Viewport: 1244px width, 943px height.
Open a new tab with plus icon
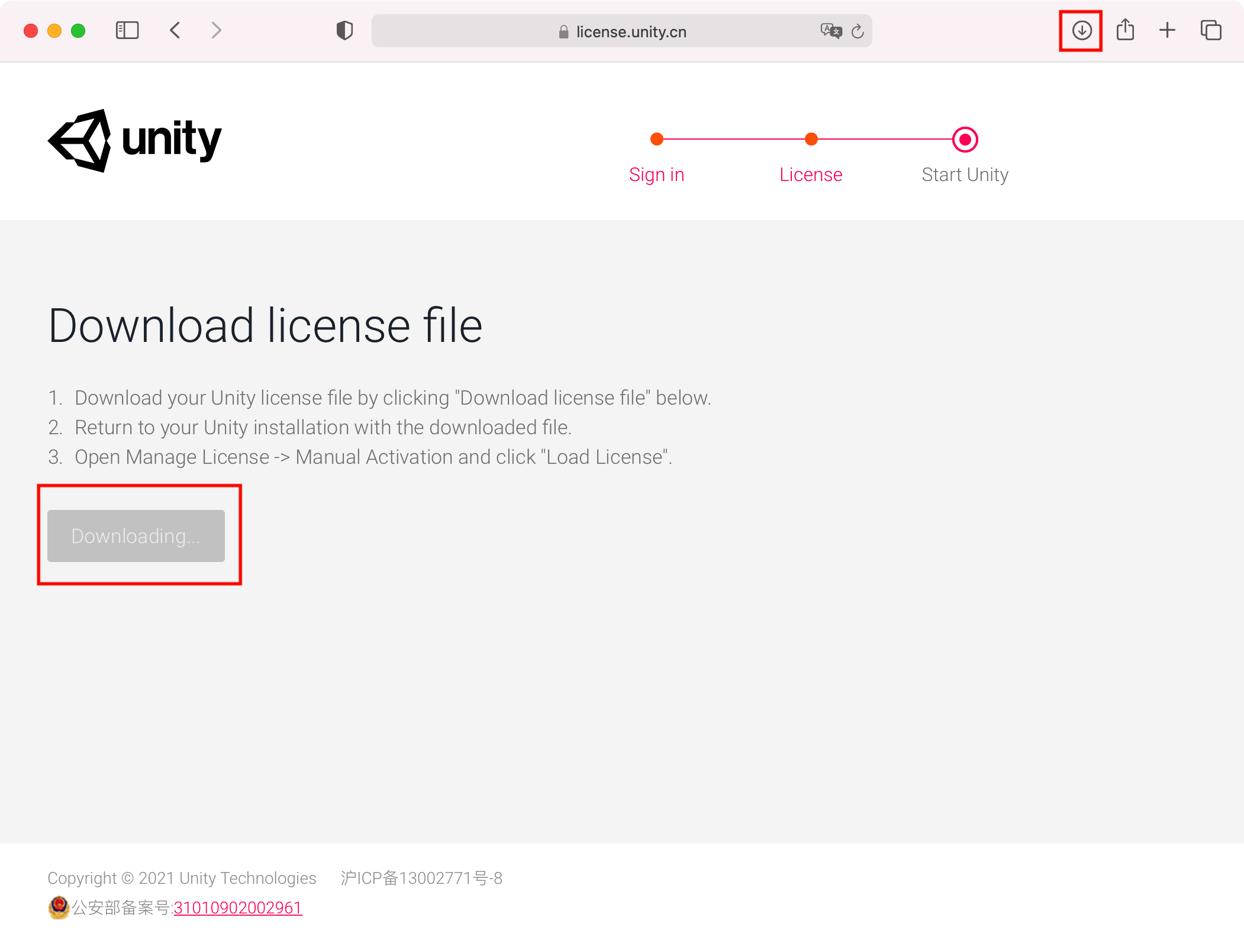click(1167, 30)
